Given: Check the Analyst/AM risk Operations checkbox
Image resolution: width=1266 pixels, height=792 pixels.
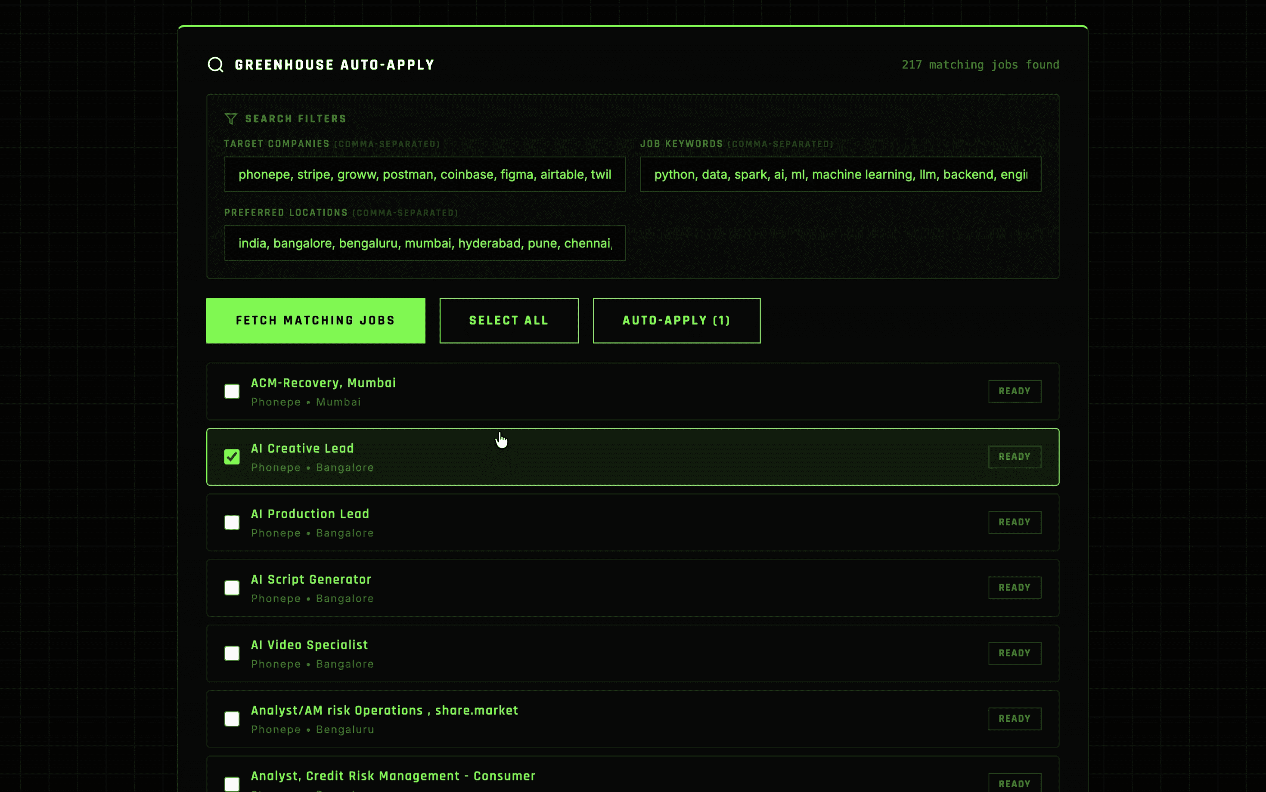Looking at the screenshot, I should click(232, 719).
